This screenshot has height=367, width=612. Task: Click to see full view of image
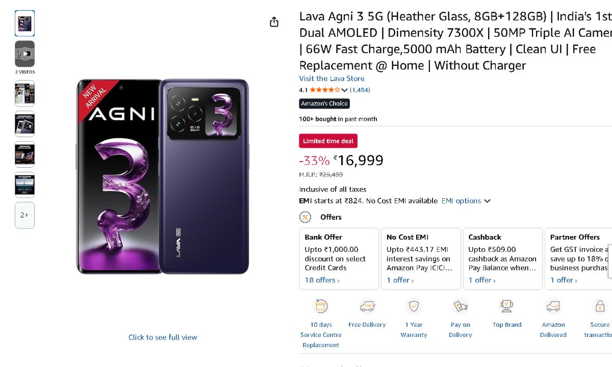coord(163,337)
